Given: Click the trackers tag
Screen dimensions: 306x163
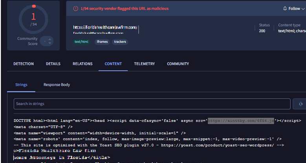Looking at the screenshot, I should [x=121, y=42].
